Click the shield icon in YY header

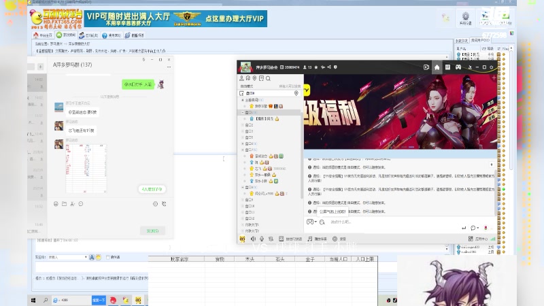pos(335,67)
